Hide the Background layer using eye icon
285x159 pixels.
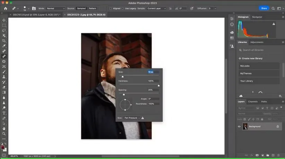click(x=239, y=126)
